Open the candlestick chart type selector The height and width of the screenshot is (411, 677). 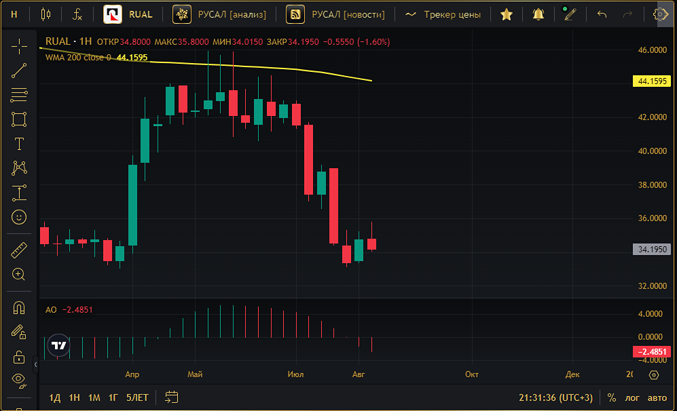click(45, 14)
